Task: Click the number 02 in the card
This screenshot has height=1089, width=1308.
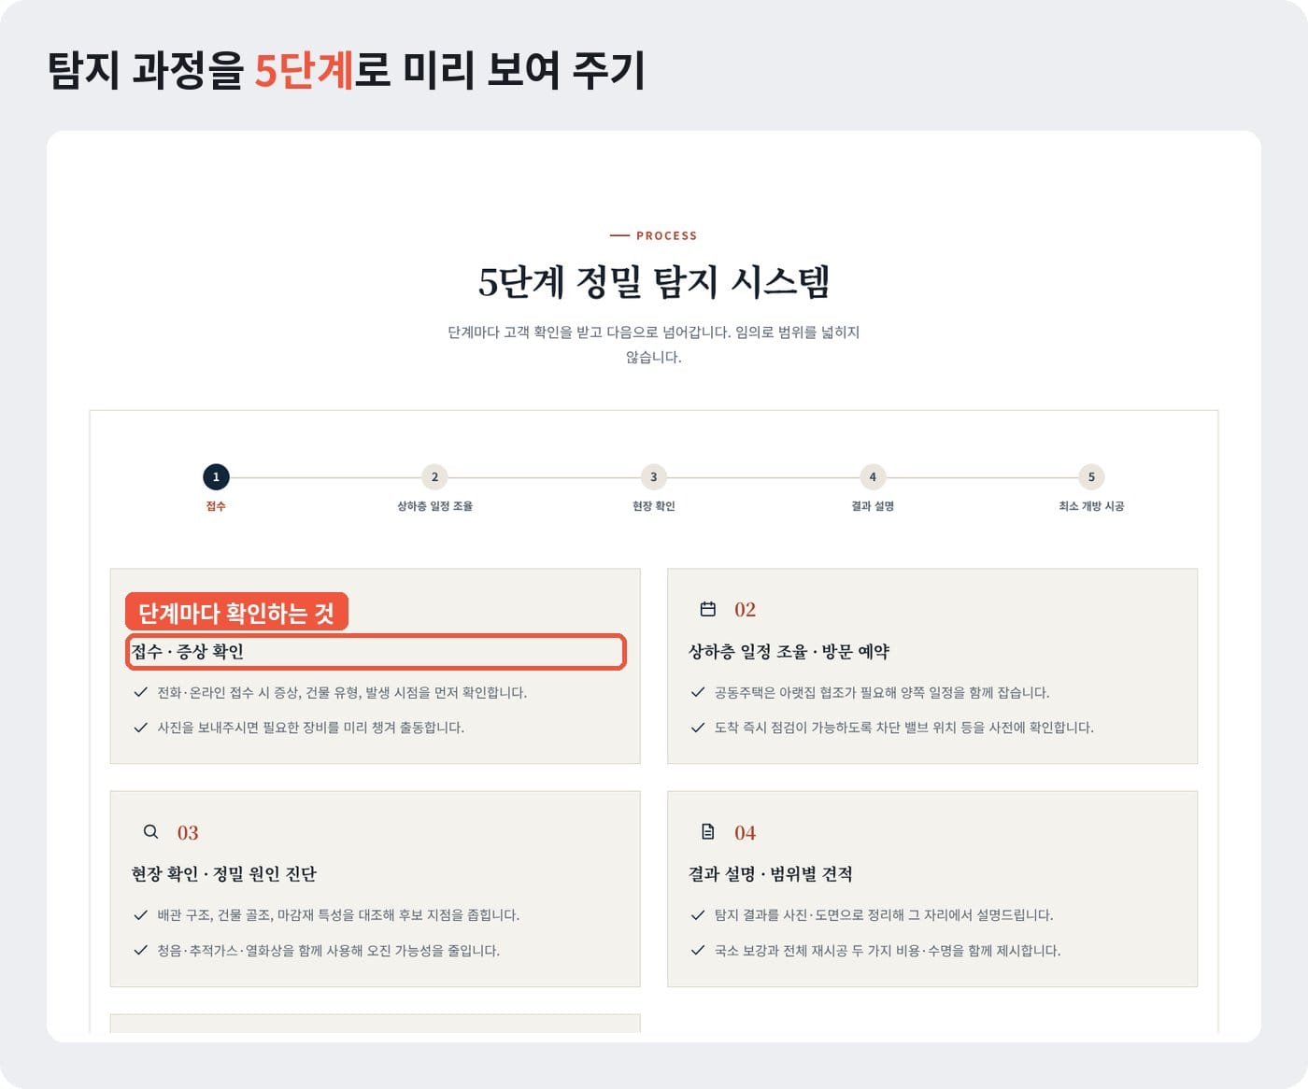Action: point(745,610)
